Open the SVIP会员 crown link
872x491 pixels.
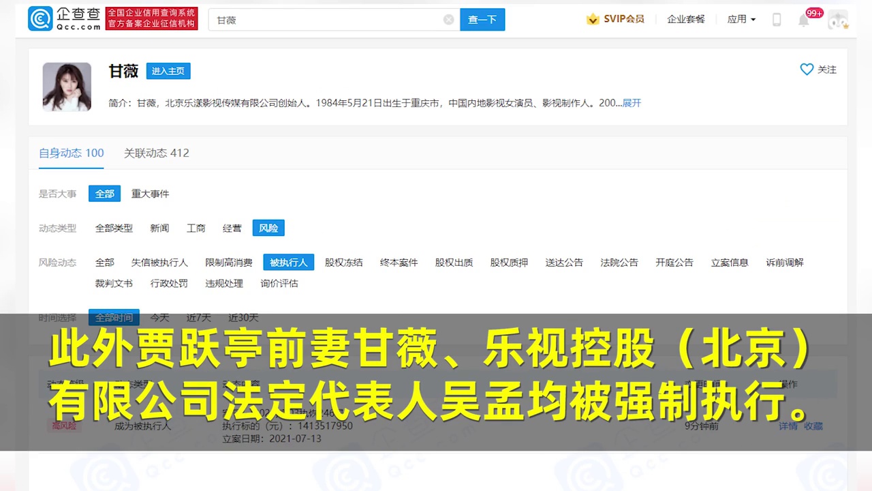tap(615, 19)
